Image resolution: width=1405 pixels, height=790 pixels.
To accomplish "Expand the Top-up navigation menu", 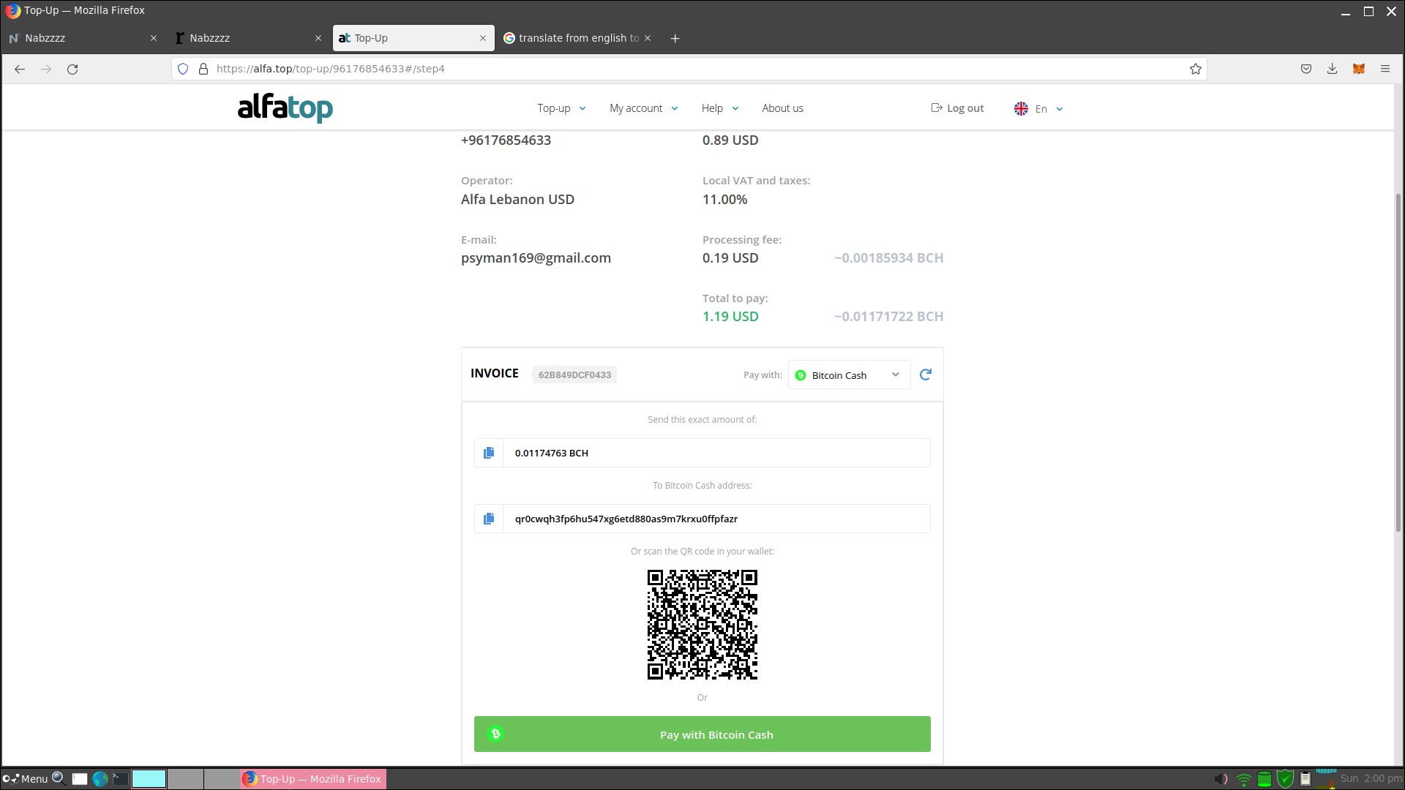I will (x=561, y=108).
